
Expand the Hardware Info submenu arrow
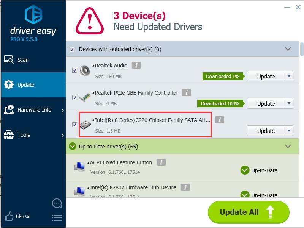click(x=63, y=111)
